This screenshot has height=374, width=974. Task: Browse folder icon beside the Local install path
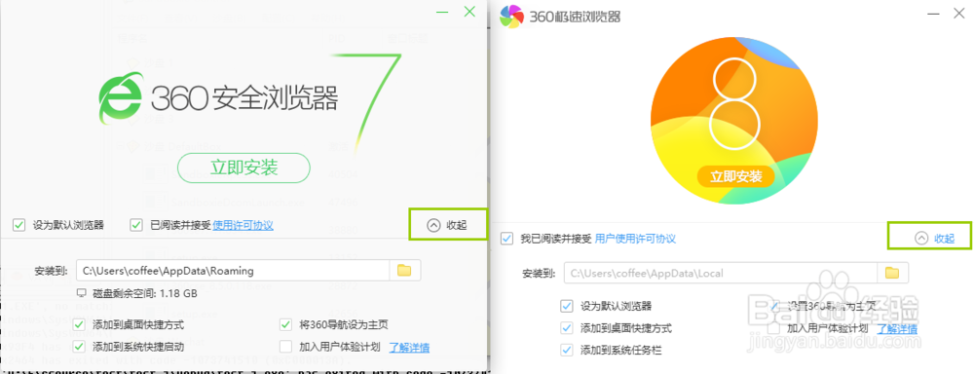tap(892, 273)
